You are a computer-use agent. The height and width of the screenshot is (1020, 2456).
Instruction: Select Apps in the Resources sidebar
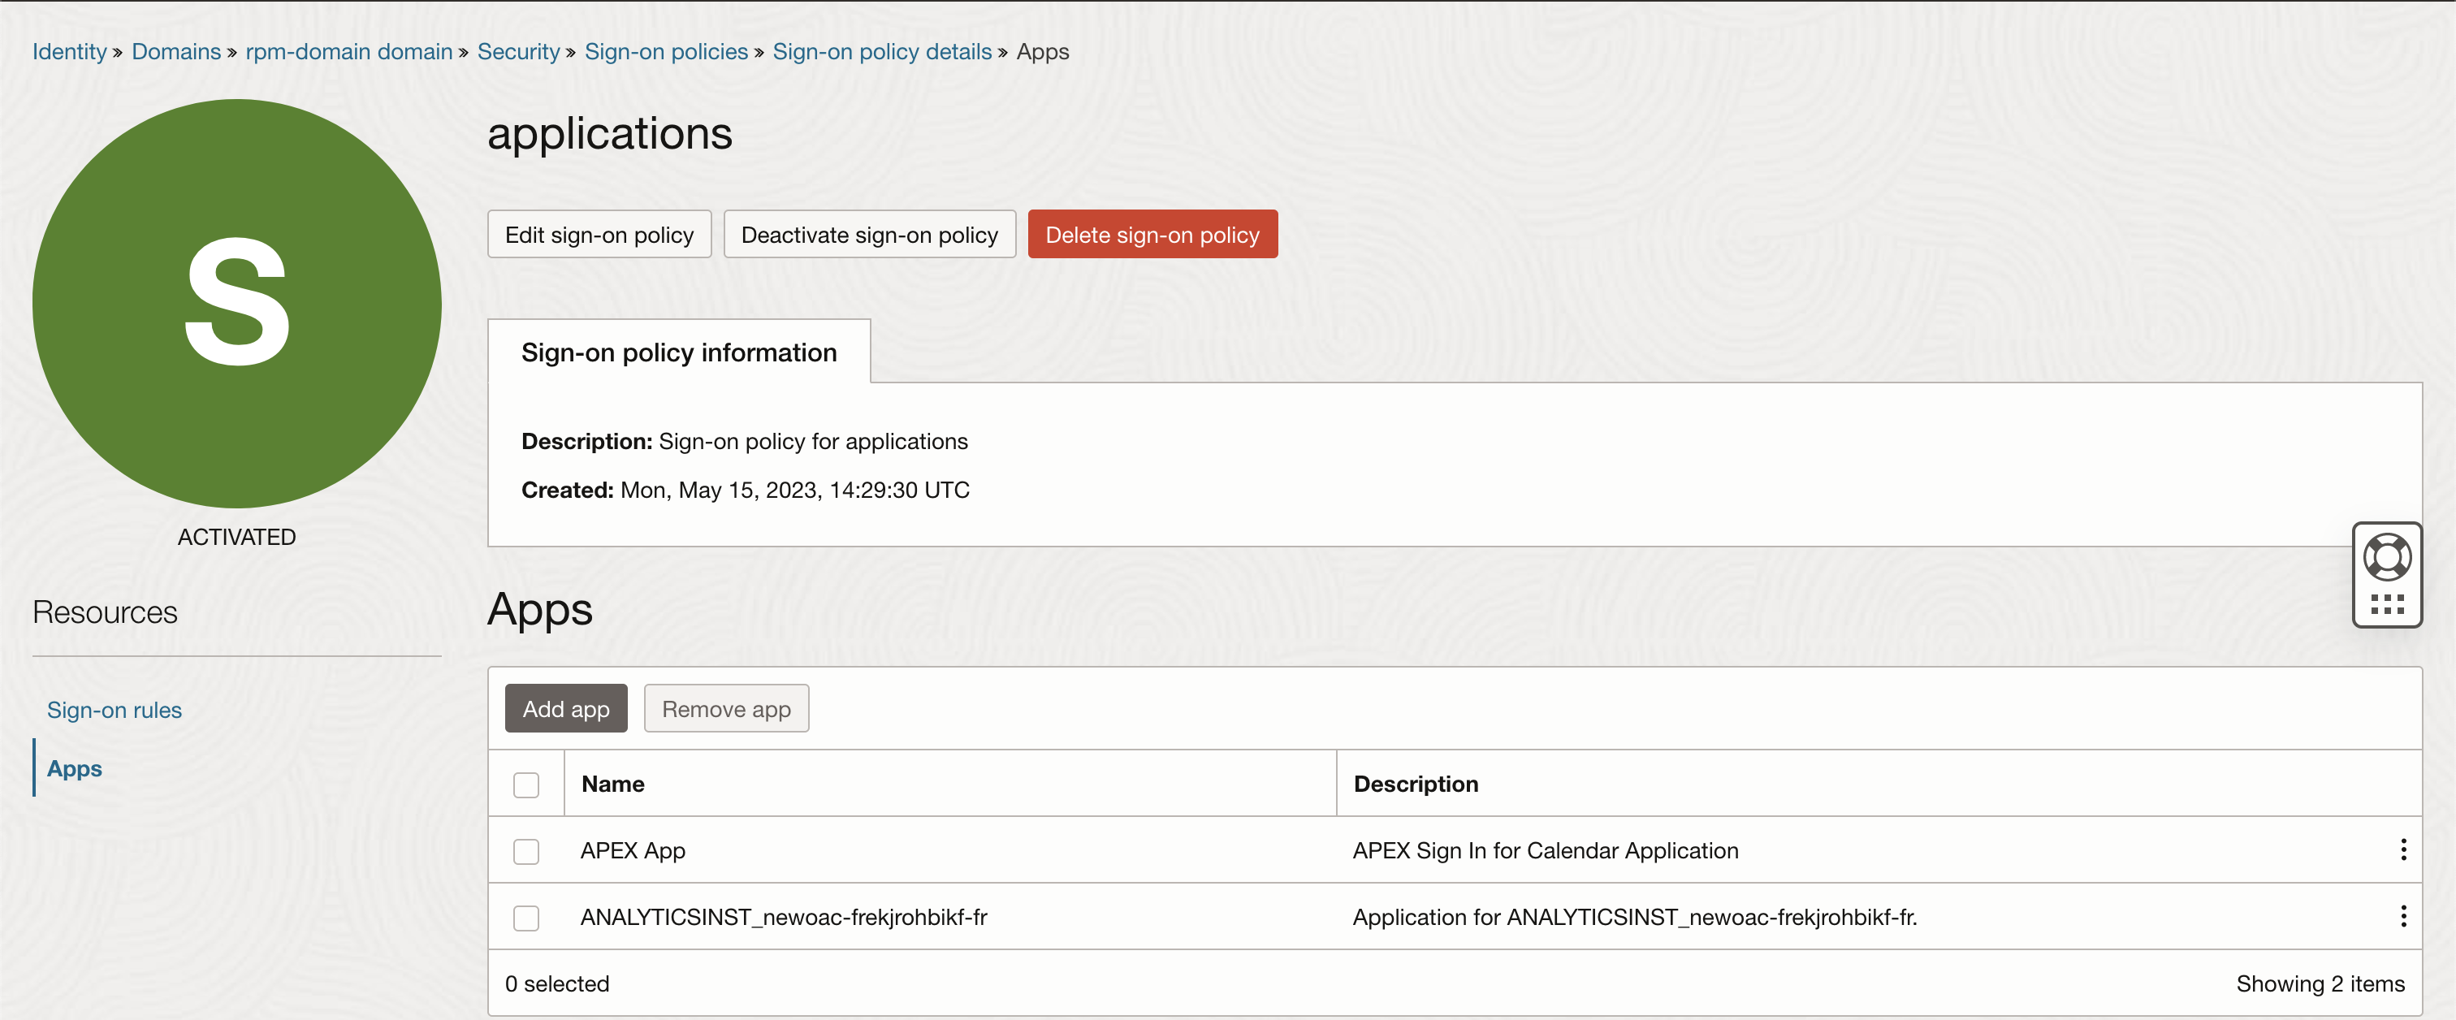coord(75,768)
